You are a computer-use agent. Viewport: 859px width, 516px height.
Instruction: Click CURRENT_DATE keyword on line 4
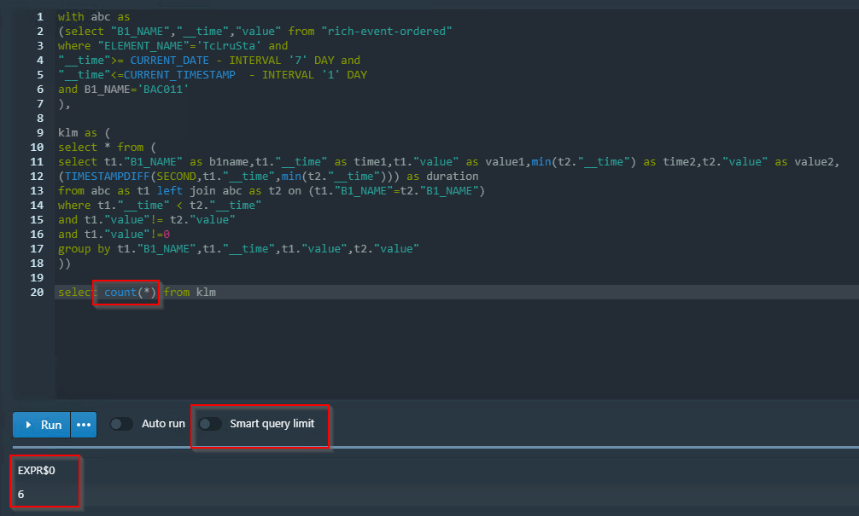pos(169,61)
